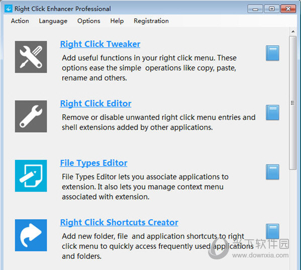The image size is (301, 270).
Task: Click the app icon in the title bar
Action: (8, 9)
